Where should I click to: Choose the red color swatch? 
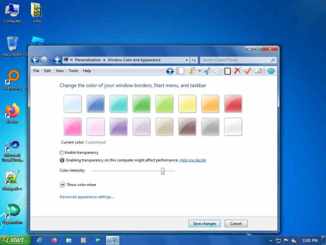(x=233, y=104)
